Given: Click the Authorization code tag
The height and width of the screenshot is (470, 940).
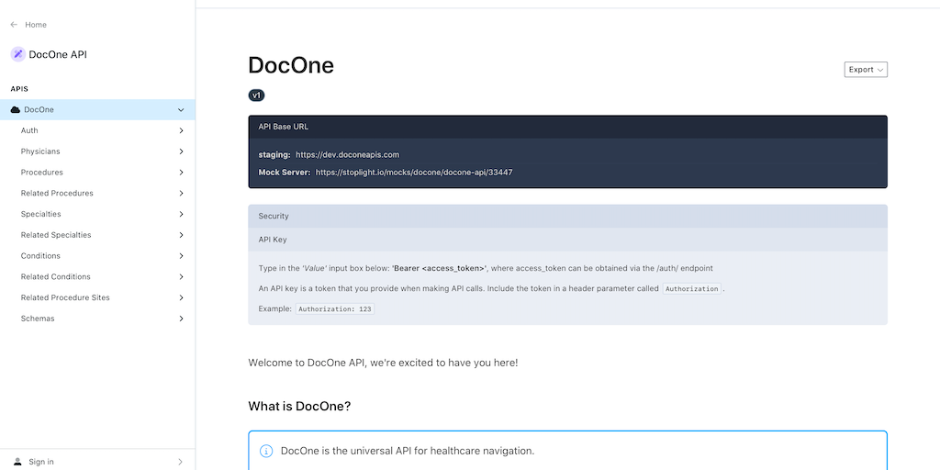Looking at the screenshot, I should click(692, 288).
